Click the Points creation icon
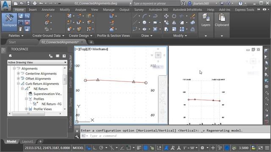This screenshot has width=271, height=152. [x=47, y=16]
